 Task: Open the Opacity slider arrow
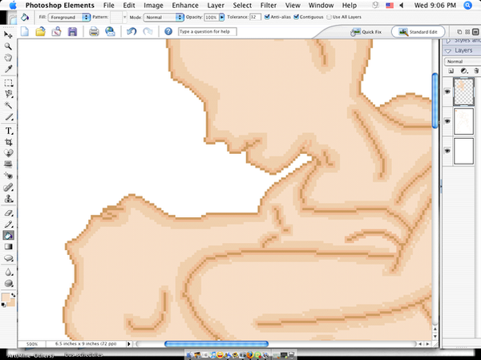point(222,17)
